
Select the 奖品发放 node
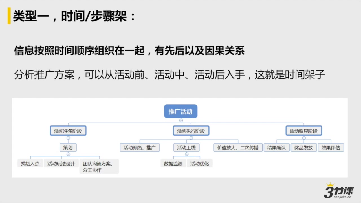click(x=304, y=147)
